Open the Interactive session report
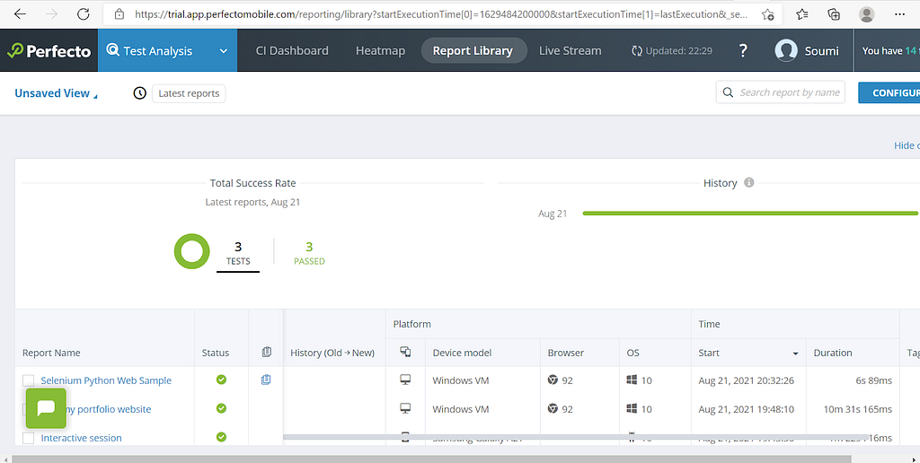920x463 pixels. pos(82,438)
